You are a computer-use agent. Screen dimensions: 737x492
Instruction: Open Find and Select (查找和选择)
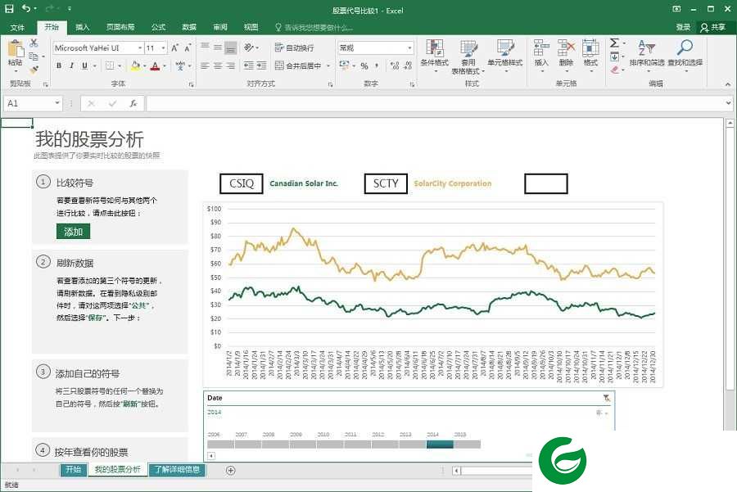click(685, 55)
